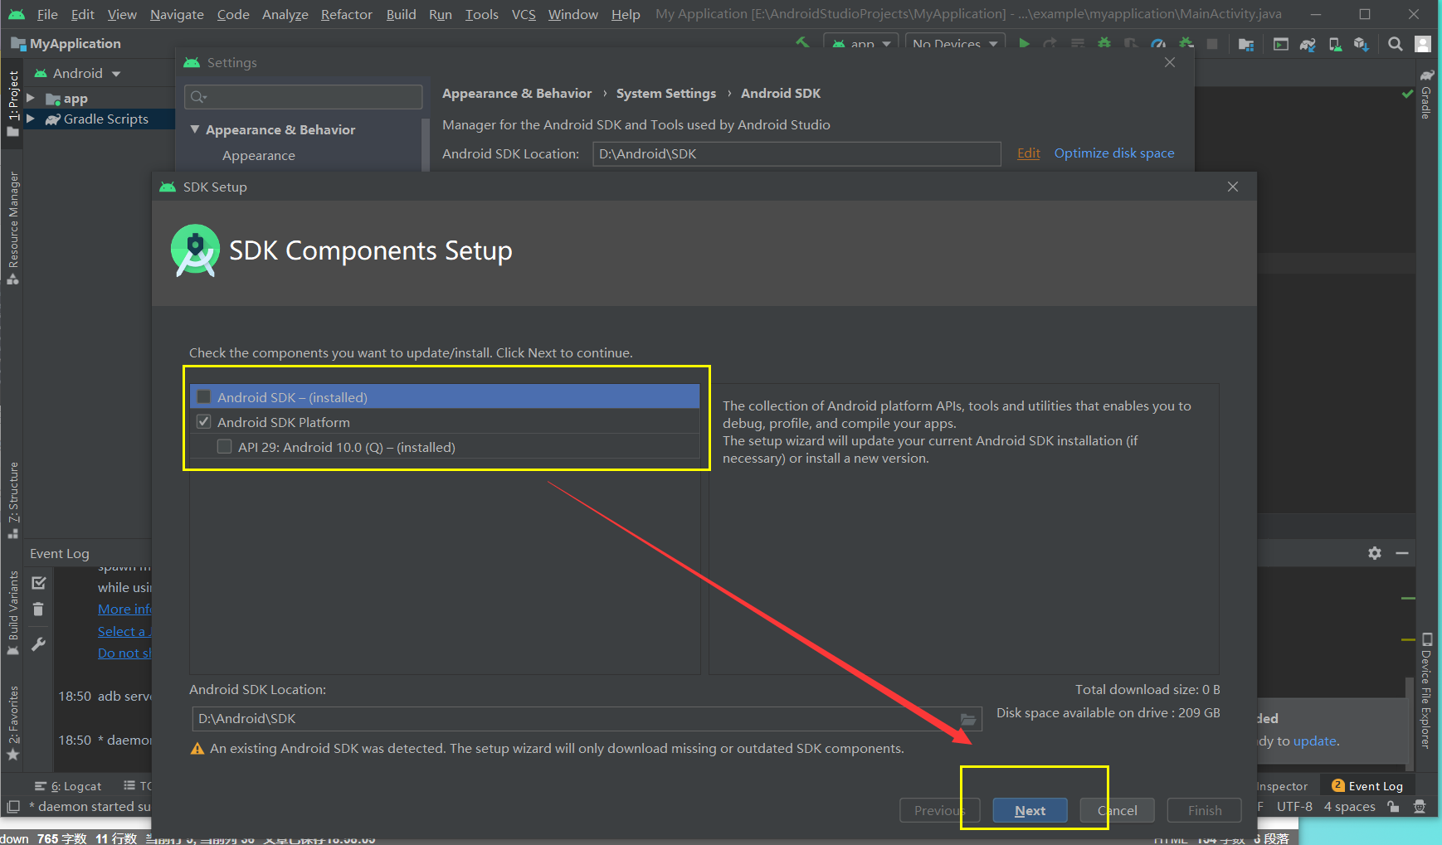Uncheck the Android SDK Platform checkbox

[x=203, y=421]
